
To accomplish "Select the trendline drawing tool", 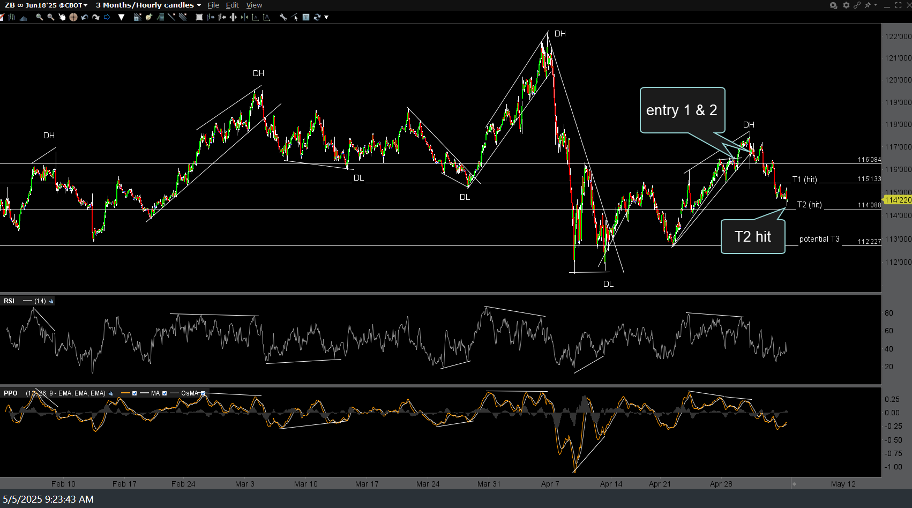I will point(171,17).
